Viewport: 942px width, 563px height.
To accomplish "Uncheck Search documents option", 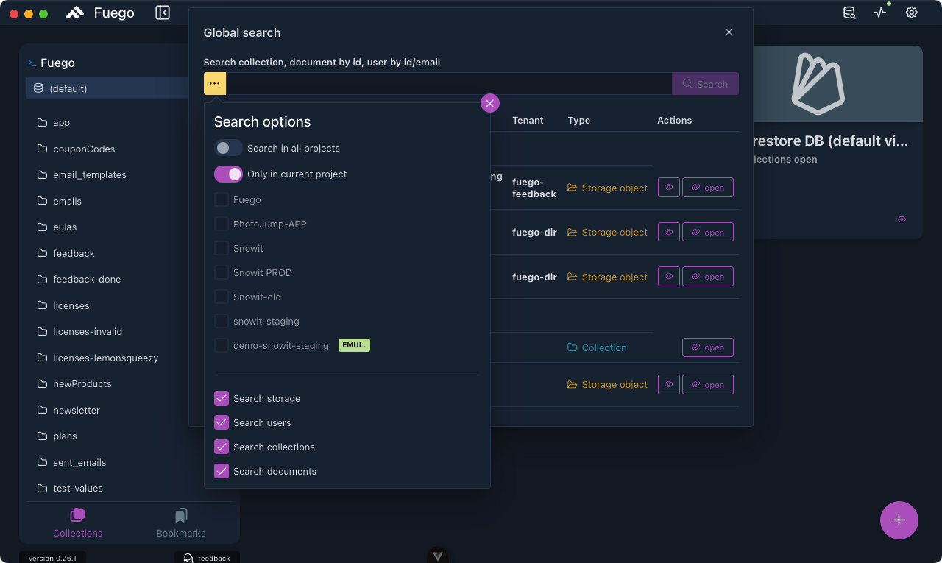I will point(222,471).
